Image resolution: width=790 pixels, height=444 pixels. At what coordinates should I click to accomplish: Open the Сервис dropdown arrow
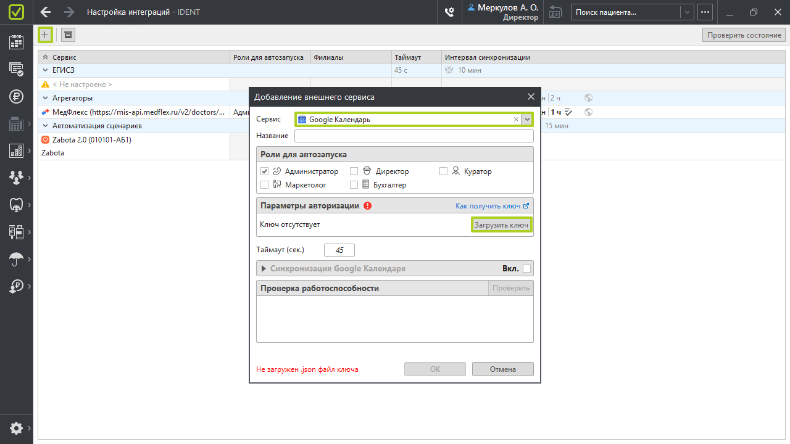[527, 120]
